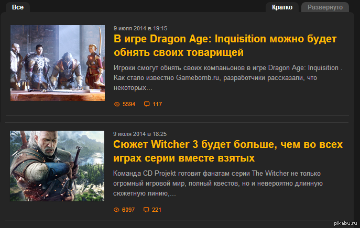
Task: Click the date 9 июля 2014 в 19:15
Action: [140, 28]
